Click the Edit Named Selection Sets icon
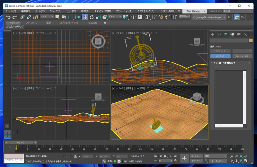Viewport: 257px width, 167px height. tap(175, 17)
